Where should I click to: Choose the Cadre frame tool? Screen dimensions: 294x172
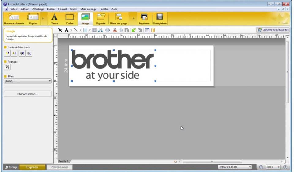coord(70,19)
